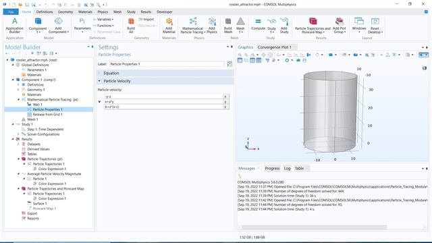Viewport: 432px width, 243px height.
Task: Select the Surface 1 tree node
Action: coord(40,204)
